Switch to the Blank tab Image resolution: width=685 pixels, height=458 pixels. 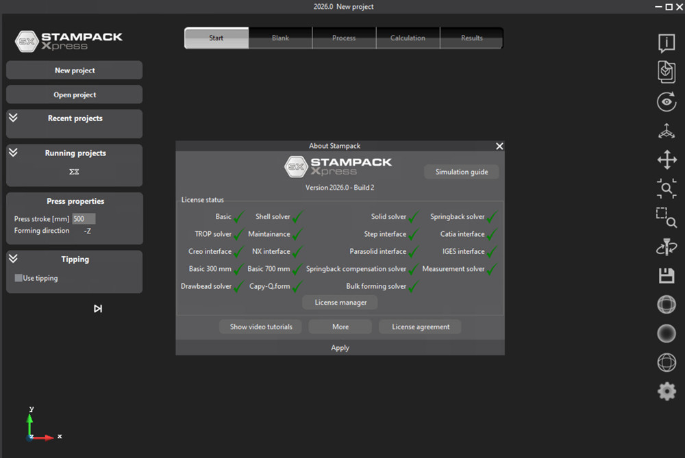pyautogui.click(x=280, y=38)
